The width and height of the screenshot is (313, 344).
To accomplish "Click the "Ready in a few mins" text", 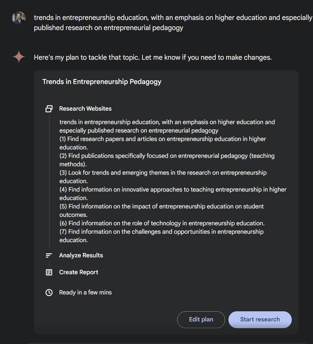I will 85,292.
